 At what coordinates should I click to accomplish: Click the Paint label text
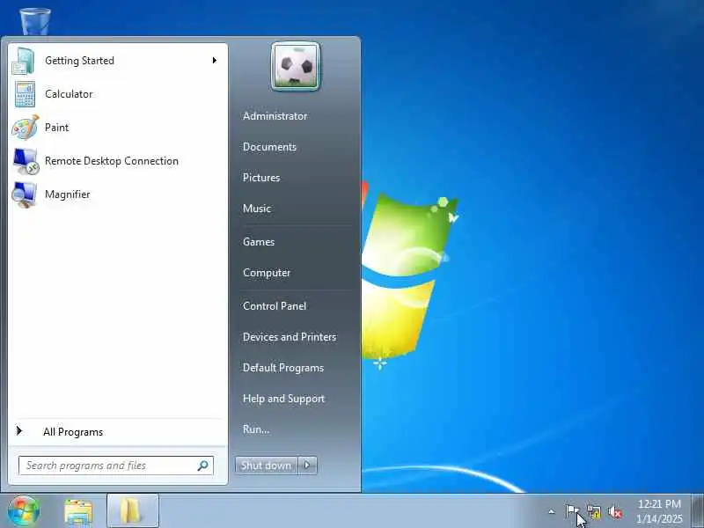[56, 128]
